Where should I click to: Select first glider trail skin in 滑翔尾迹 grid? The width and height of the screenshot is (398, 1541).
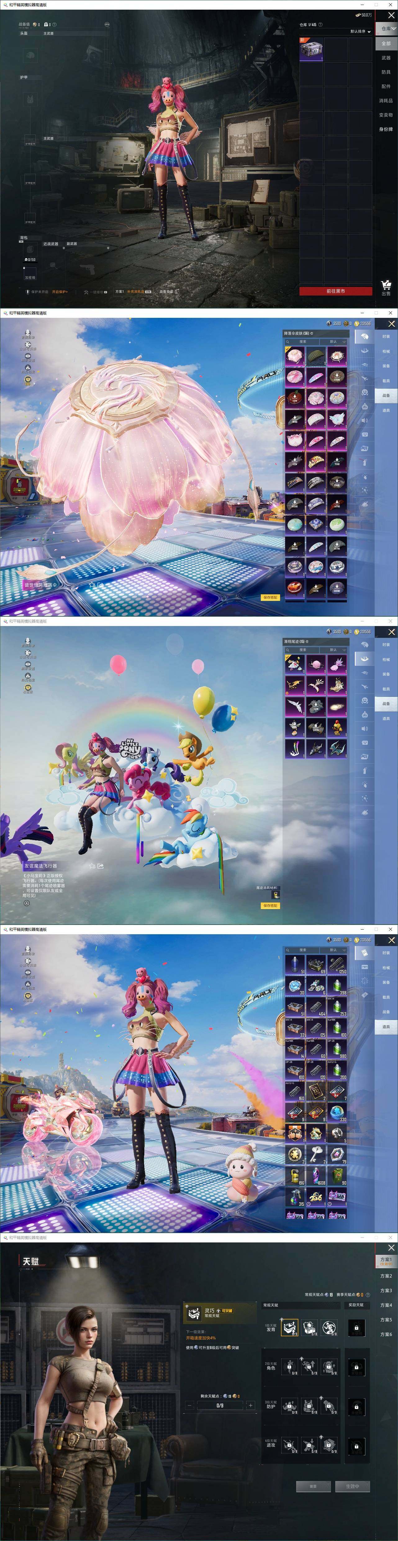coord(295,664)
